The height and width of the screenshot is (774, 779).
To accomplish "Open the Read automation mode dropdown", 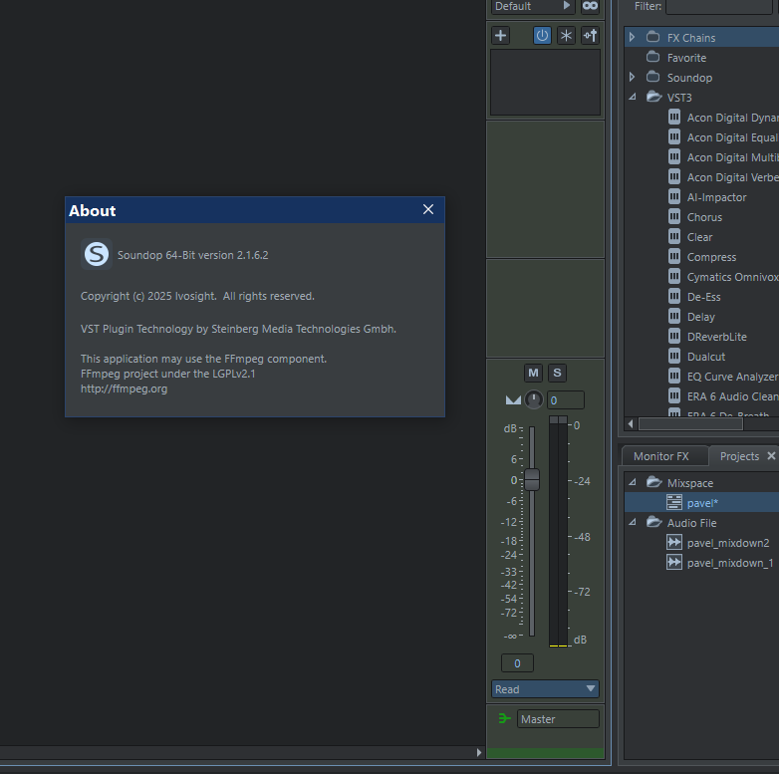I will 545,689.
